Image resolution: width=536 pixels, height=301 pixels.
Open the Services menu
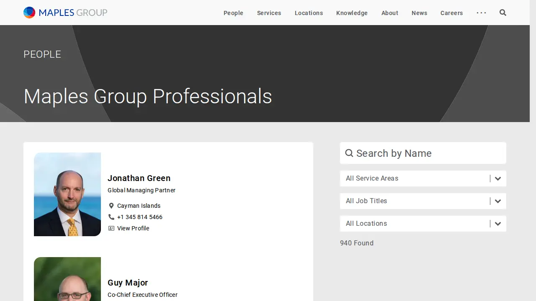(269, 13)
